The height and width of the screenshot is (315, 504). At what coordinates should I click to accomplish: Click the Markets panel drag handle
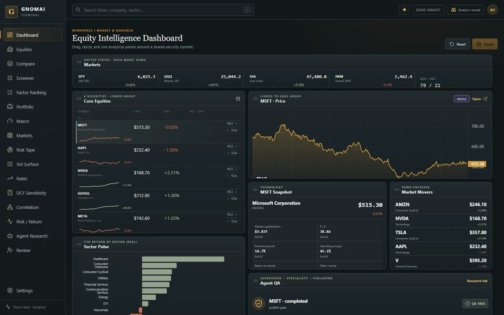click(x=79, y=62)
